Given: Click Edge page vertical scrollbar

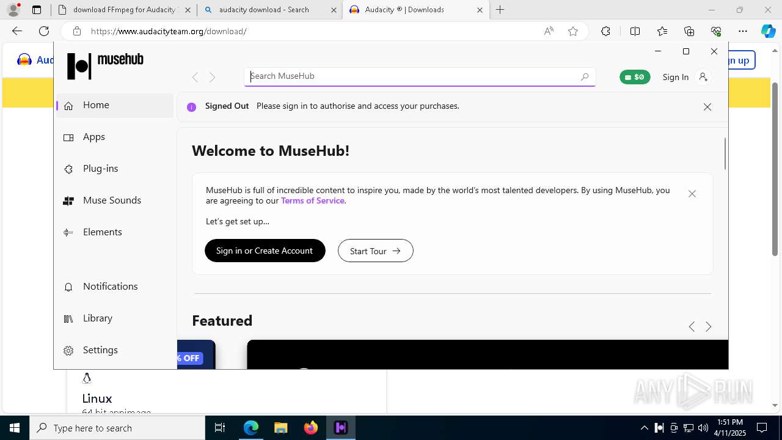Looking at the screenshot, I should pyautogui.click(x=775, y=168).
